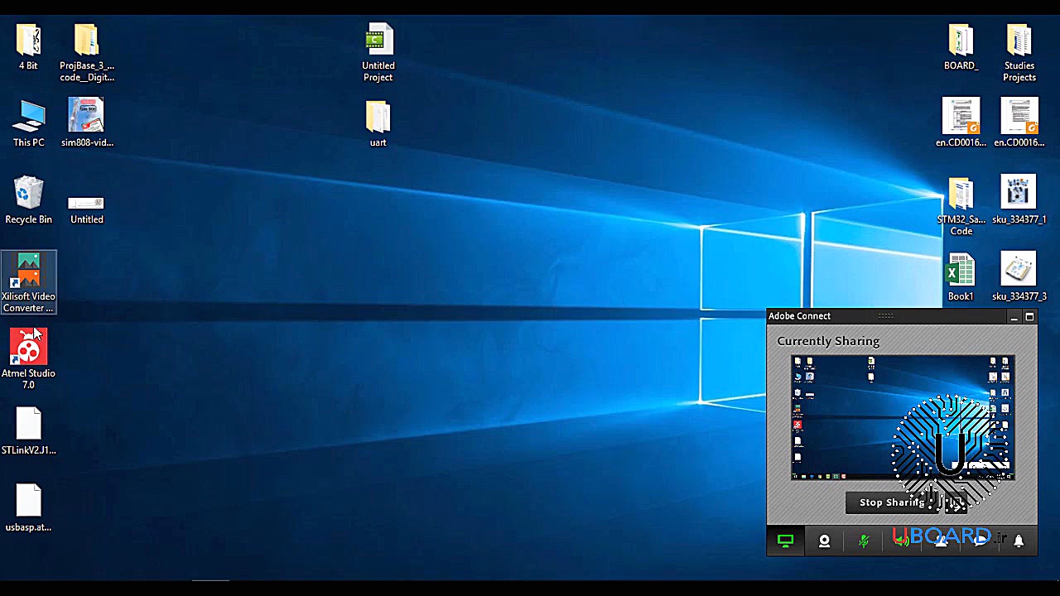Toggle the webcam in Adobe Connect

(x=824, y=541)
